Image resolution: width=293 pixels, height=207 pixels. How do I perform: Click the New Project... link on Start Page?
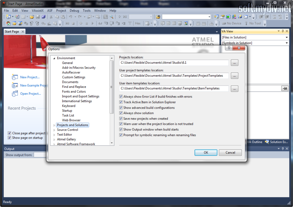tap(30, 77)
